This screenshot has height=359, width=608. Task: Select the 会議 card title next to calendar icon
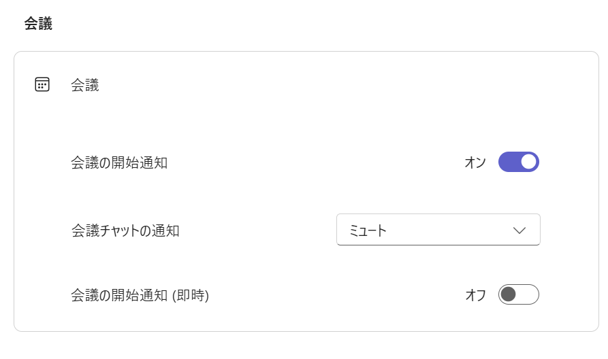tap(85, 85)
